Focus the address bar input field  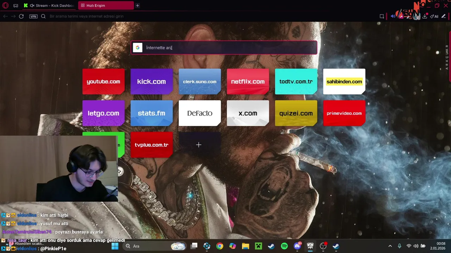tap(211, 16)
